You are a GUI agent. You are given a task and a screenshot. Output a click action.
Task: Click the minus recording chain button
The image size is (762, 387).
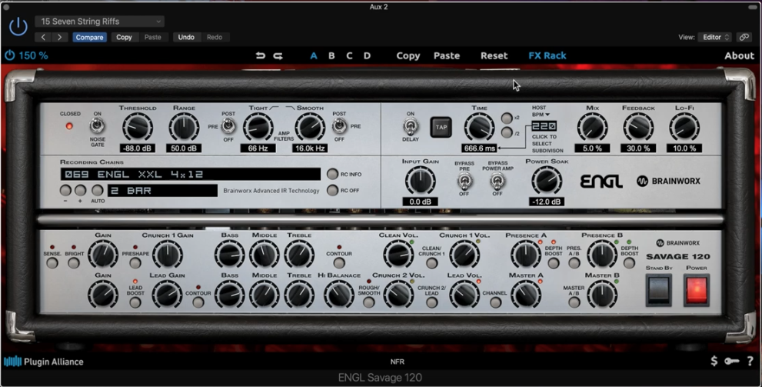point(65,190)
